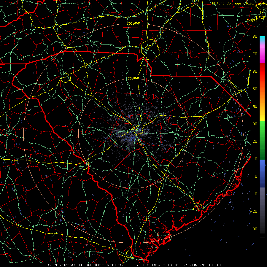The height and width of the screenshot is (267, 267).
Task: Click the 60 value on the dBZ scale
Action: coord(255,71)
